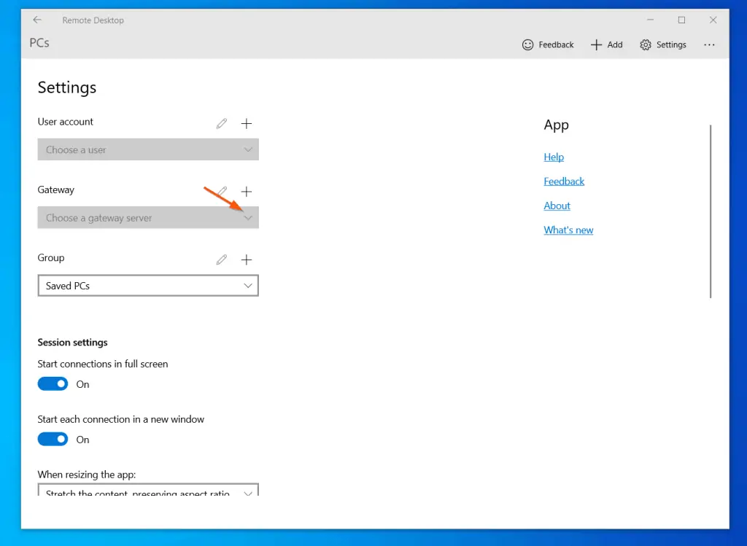Open the Choose a user dropdown
This screenshot has width=747, height=546.
(148, 149)
